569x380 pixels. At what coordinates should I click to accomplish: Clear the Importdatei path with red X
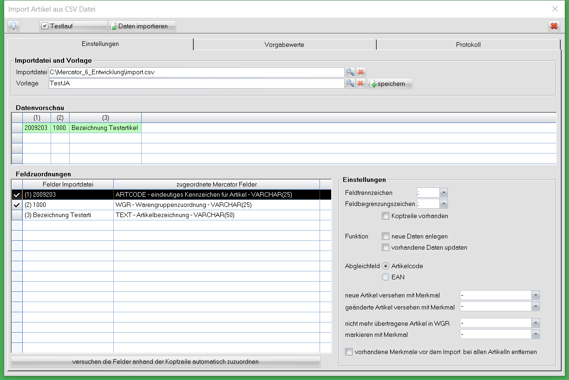(361, 72)
